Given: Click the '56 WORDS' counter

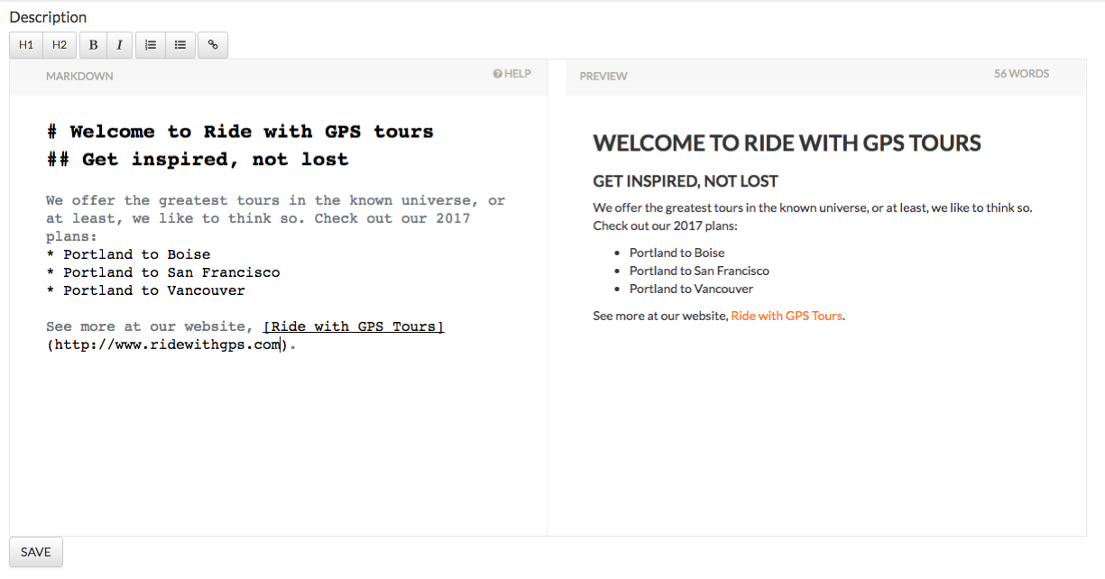Looking at the screenshot, I should point(1021,74).
